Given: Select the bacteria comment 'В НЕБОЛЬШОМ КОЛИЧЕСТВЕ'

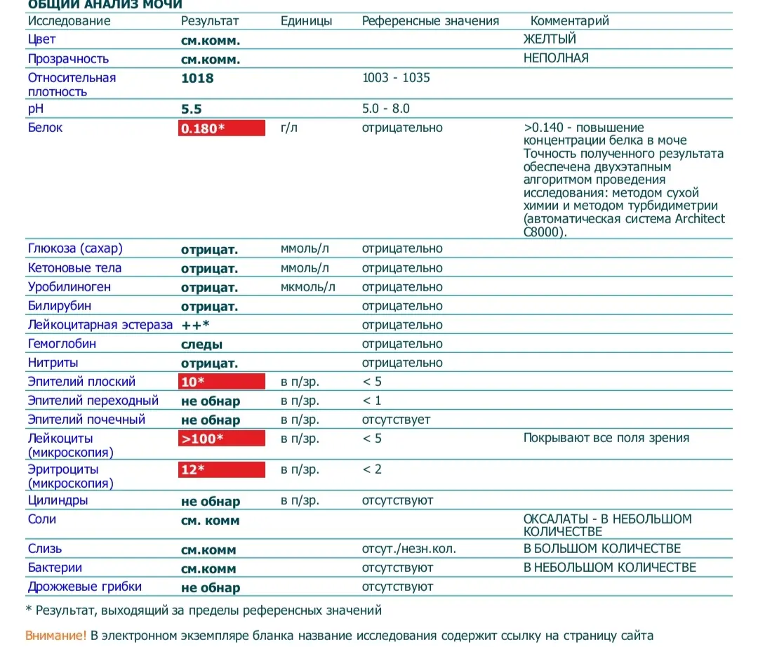Looking at the screenshot, I should point(610,567).
